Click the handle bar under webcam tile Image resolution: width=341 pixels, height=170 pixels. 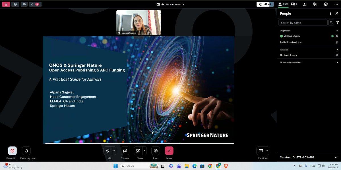point(139,38)
